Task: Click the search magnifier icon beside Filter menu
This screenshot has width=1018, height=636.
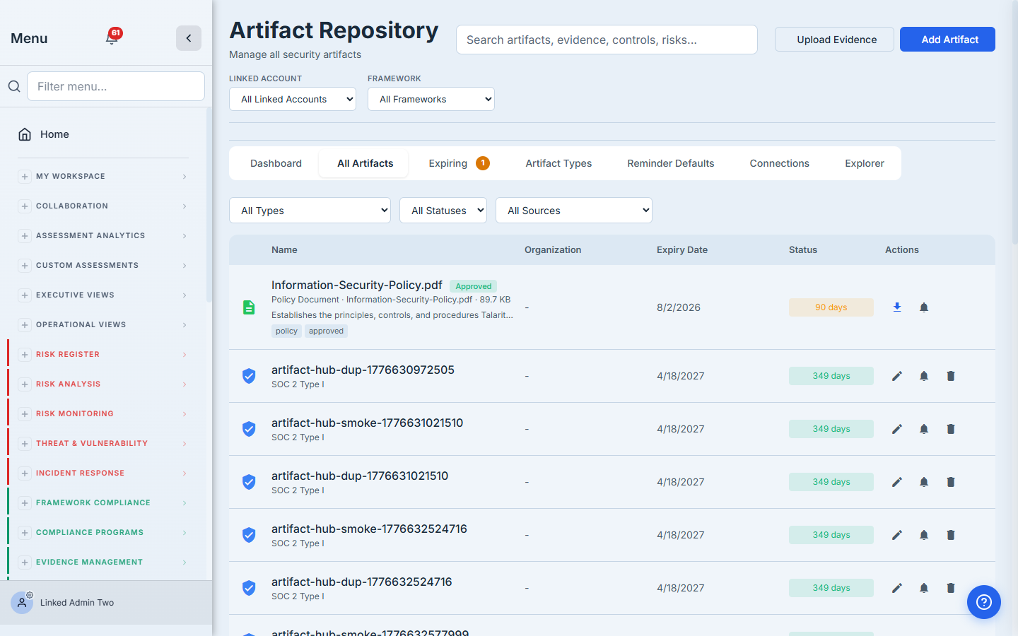Action: [14, 86]
